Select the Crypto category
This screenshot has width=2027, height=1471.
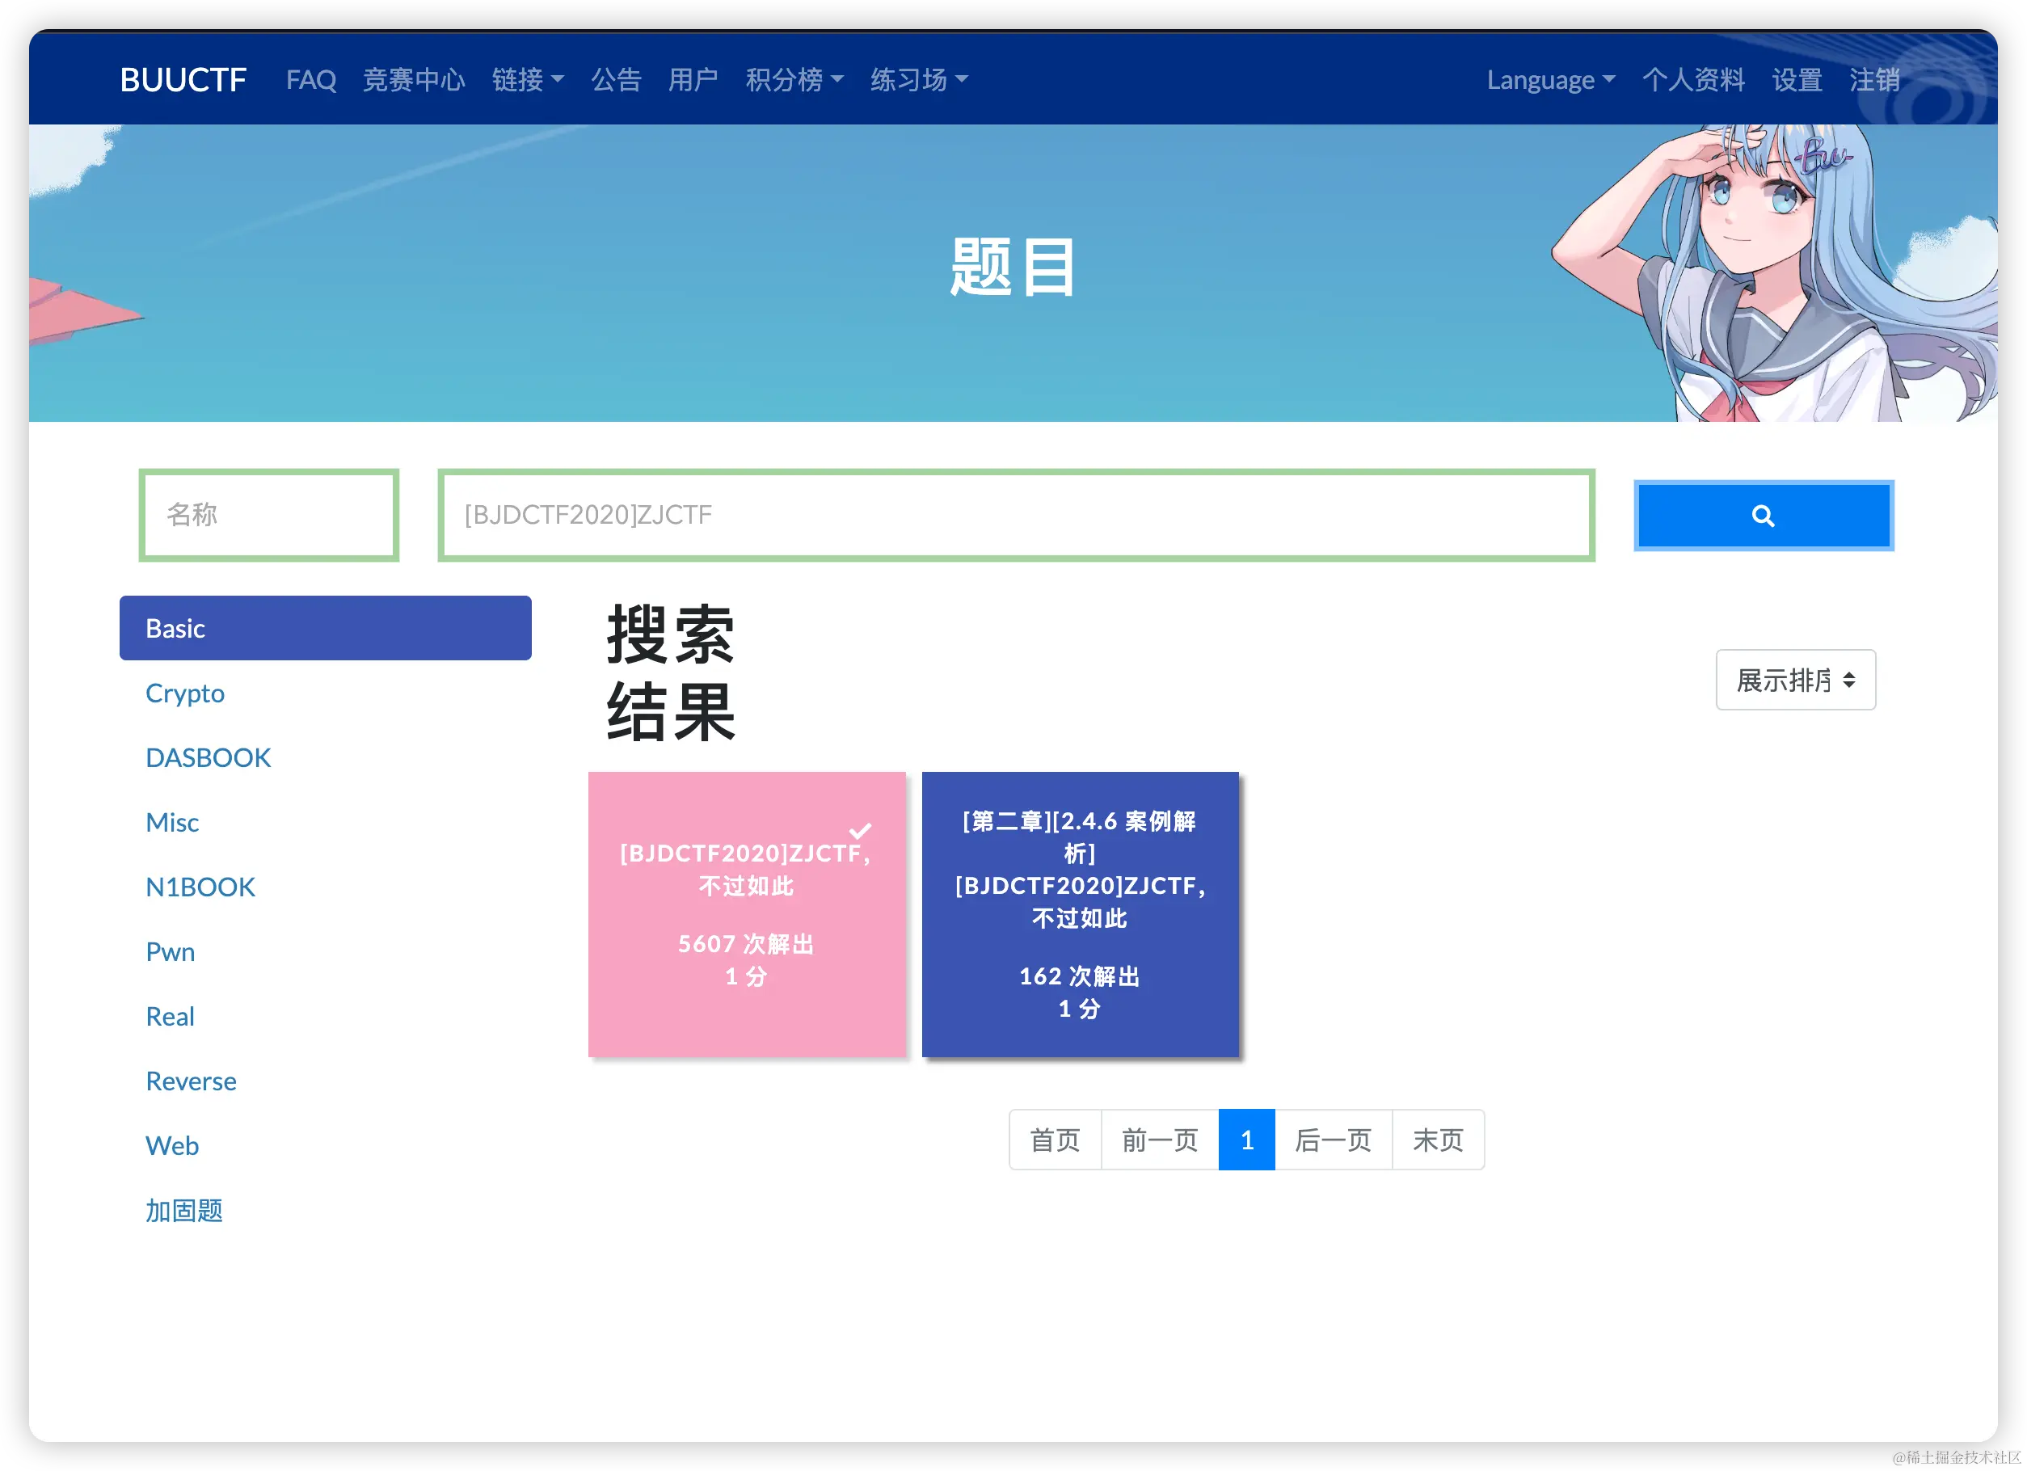point(185,693)
